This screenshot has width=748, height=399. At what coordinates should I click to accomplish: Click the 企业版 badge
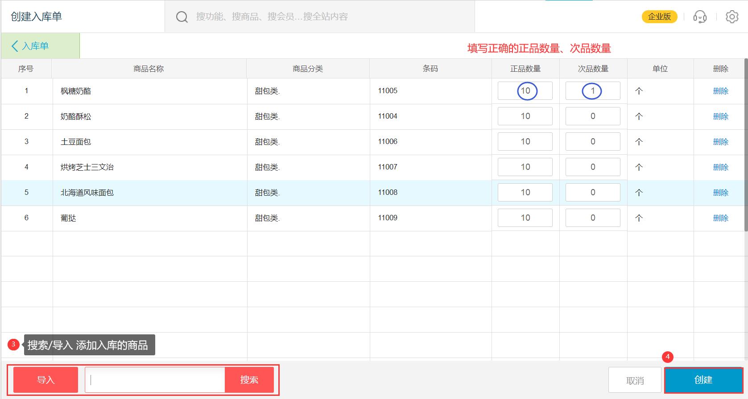point(659,17)
